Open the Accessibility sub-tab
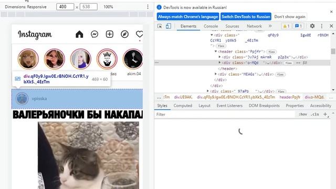The height and width of the screenshot is (189, 336). pos(321,106)
